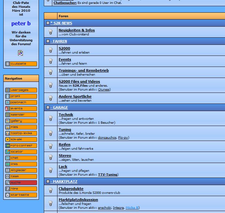Open postfach in the navigation menu
The image size is (225, 213).
21,102
